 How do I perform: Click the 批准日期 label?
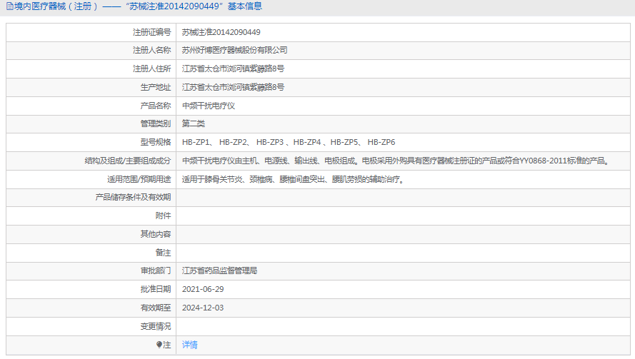156,289
